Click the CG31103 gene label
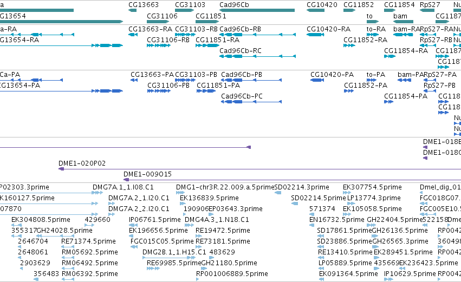Screen dimensions: 461x282 [x=190, y=5]
